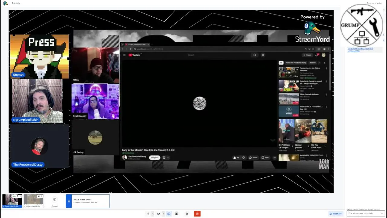Dislike the video with thumbs down
This screenshot has height=218, width=387.
click(244, 157)
